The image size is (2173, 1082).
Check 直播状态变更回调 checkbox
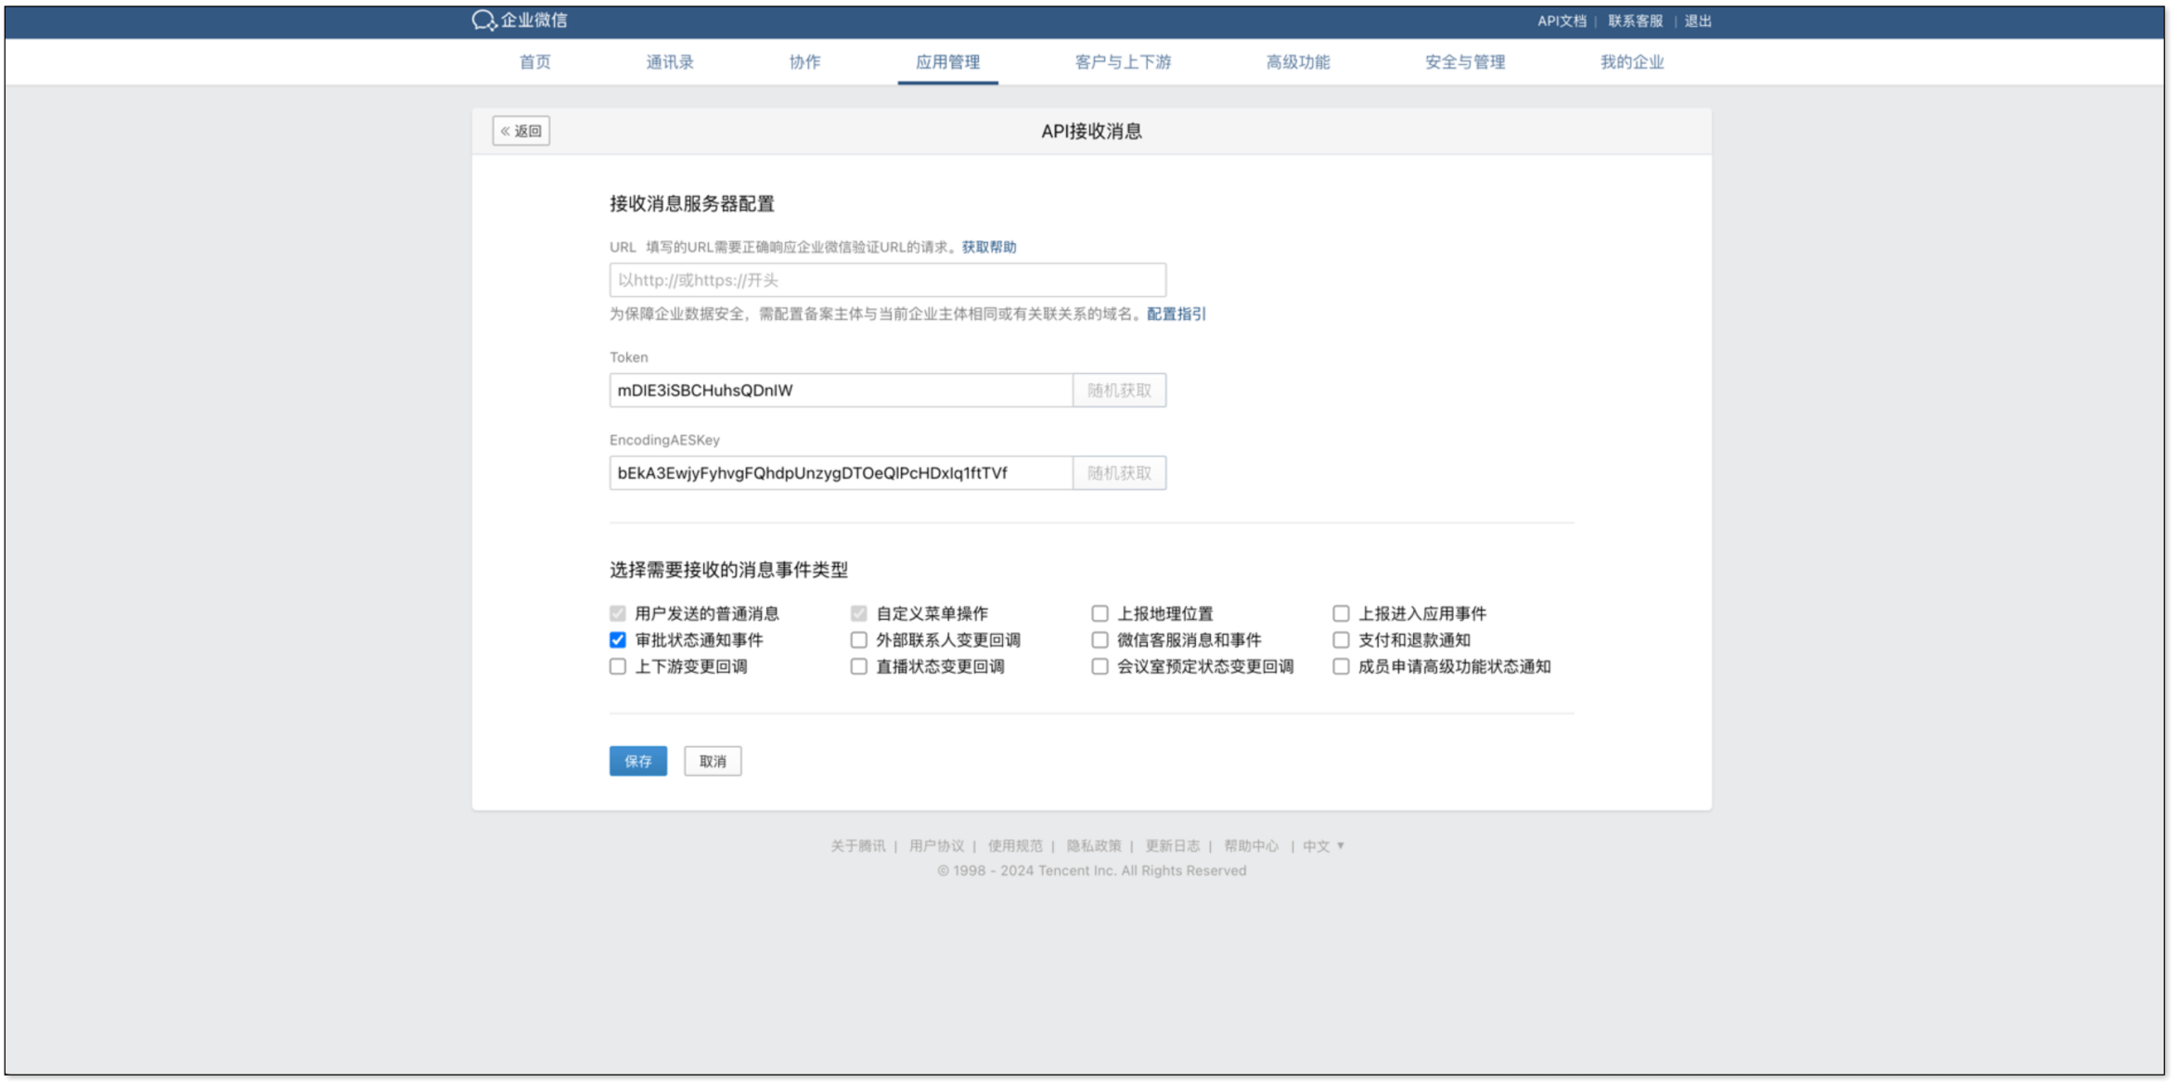(858, 666)
